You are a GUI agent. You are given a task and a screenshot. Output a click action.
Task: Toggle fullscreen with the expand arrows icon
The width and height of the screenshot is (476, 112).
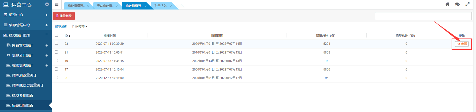pos(467,4)
